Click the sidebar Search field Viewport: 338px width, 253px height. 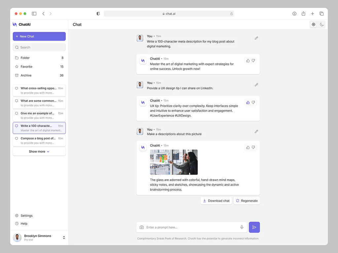39,47
